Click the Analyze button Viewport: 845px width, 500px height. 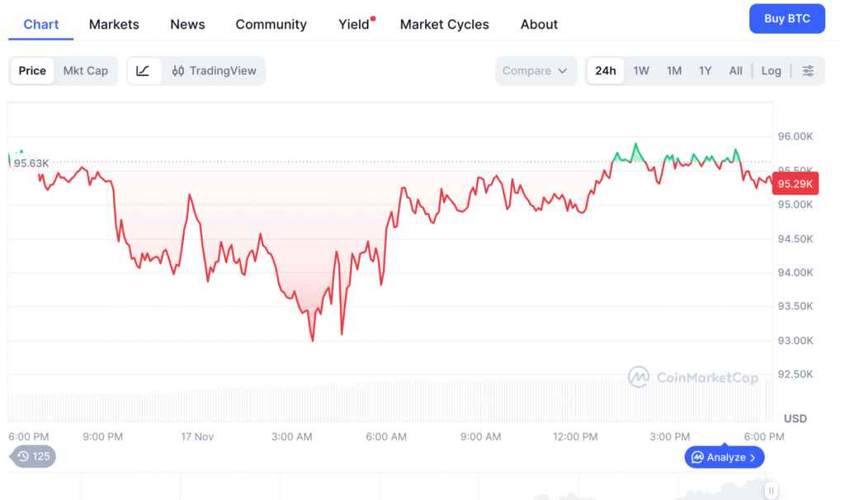click(724, 457)
